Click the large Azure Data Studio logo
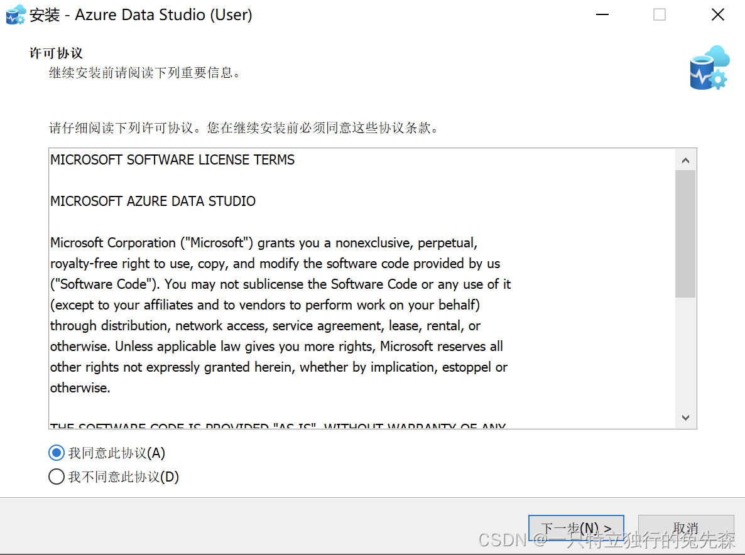Screen dimensions: 745x555 click(x=709, y=68)
